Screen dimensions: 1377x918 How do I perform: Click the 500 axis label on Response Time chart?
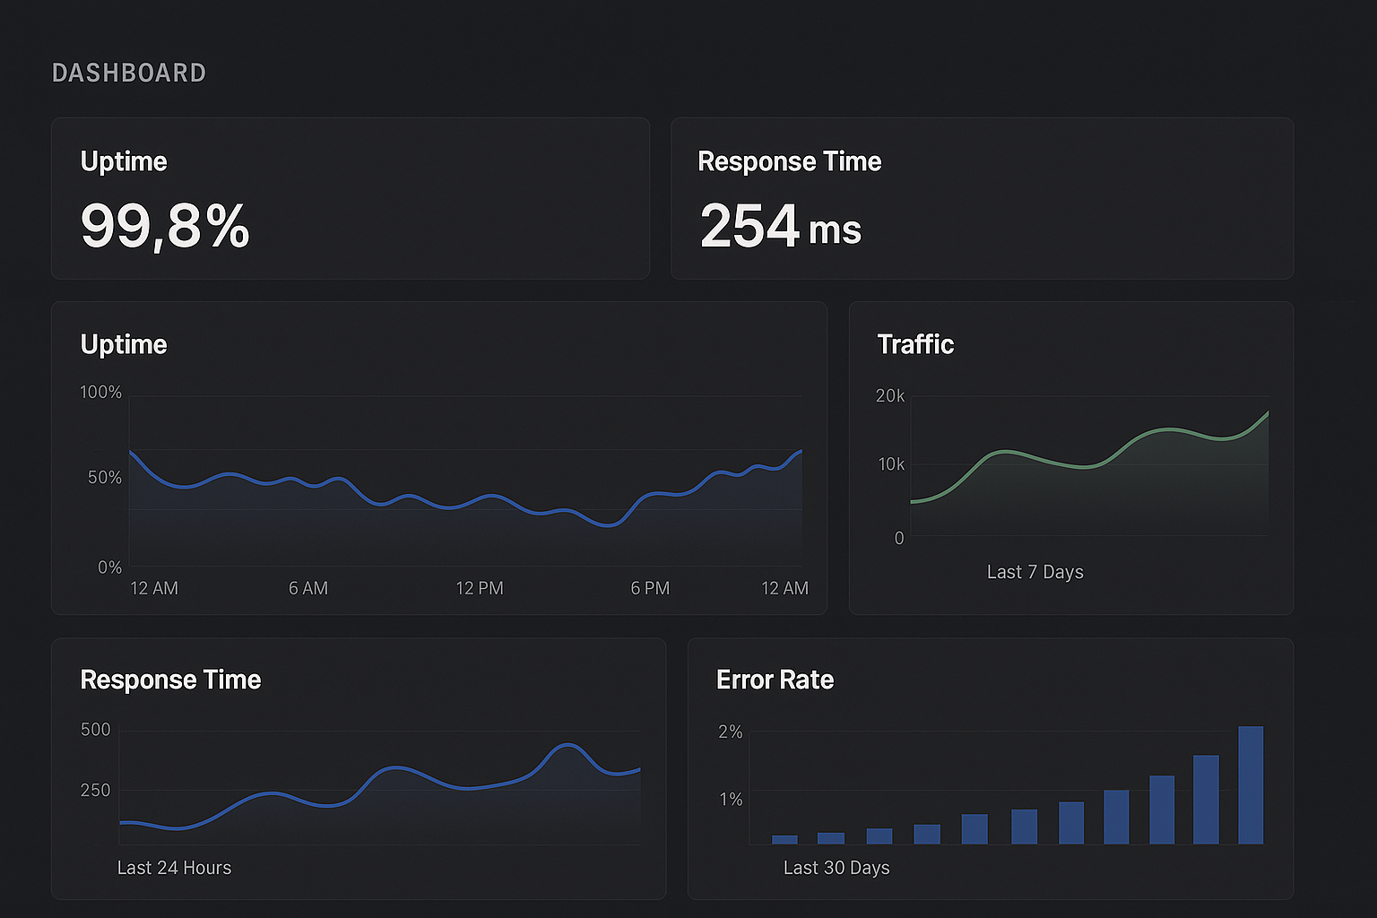pyautogui.click(x=96, y=730)
